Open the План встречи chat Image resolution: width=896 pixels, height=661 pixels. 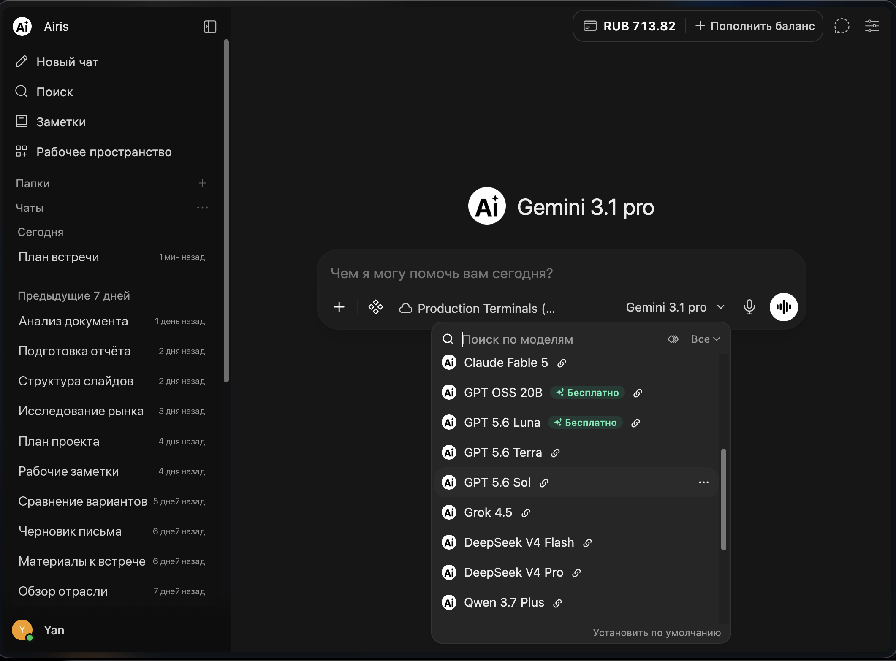point(112,257)
